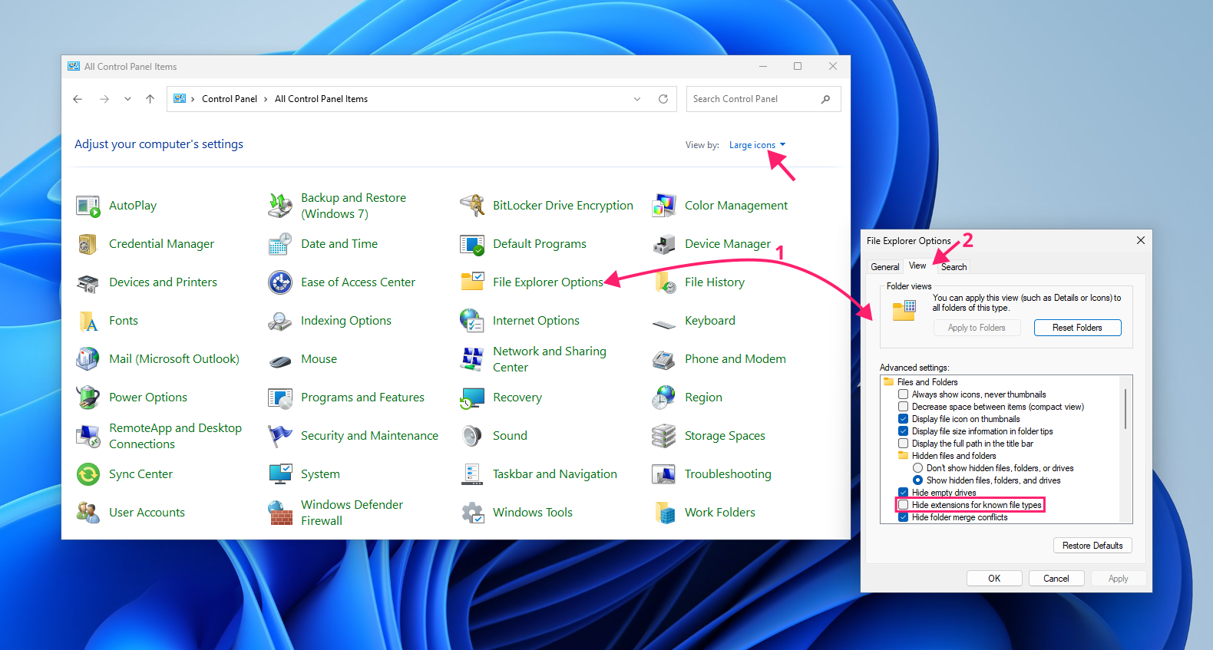Select Show hidden files, folders, and drives
This screenshot has width=1213, height=650.
917,480
